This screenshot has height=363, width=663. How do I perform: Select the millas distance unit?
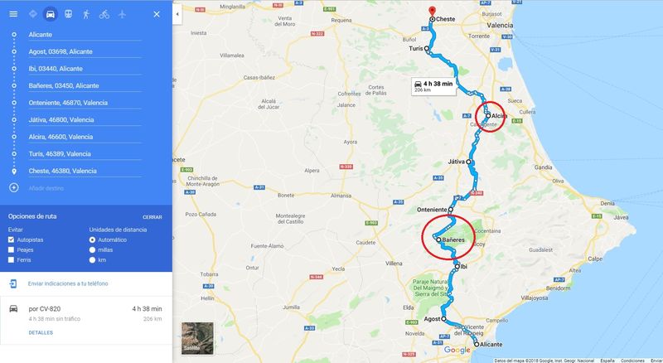click(x=92, y=249)
